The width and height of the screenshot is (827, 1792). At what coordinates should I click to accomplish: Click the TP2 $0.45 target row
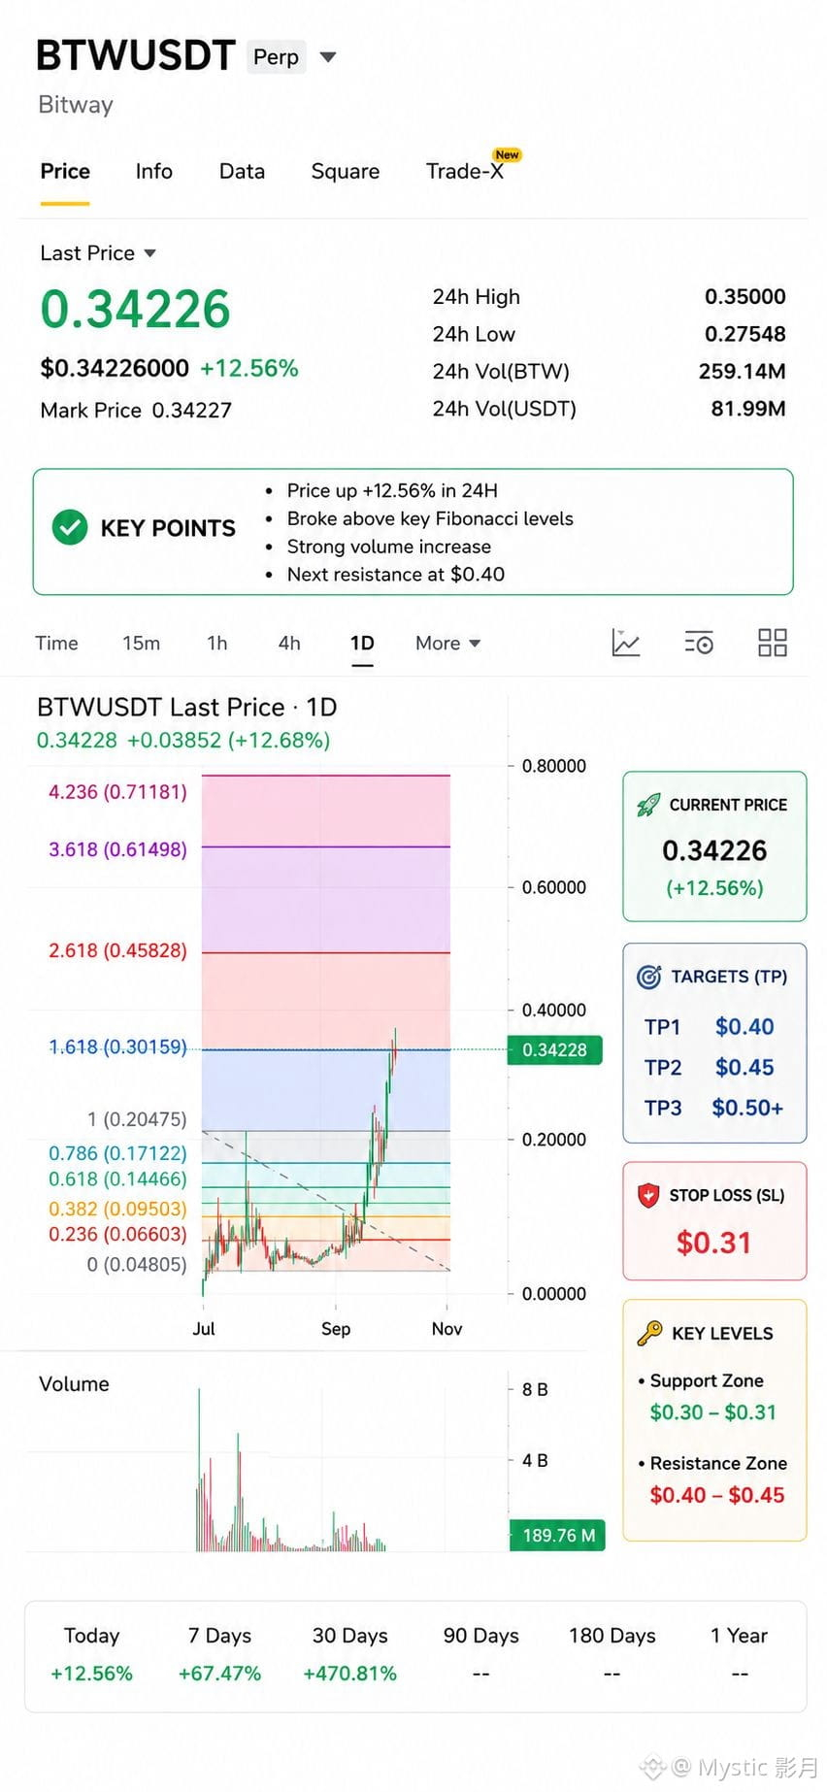(x=710, y=1068)
